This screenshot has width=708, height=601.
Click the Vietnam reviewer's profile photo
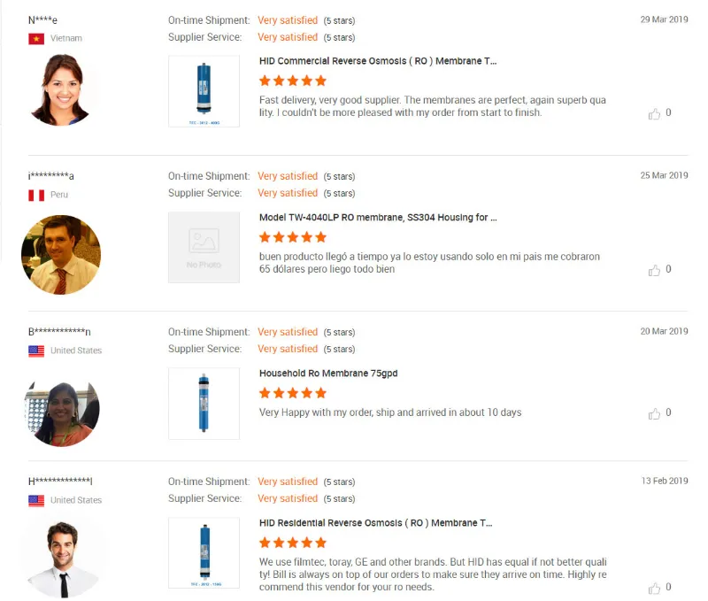tap(62, 90)
